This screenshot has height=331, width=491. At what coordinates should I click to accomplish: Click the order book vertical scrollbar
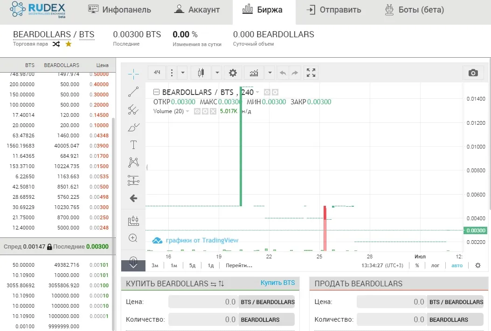(x=113, y=224)
